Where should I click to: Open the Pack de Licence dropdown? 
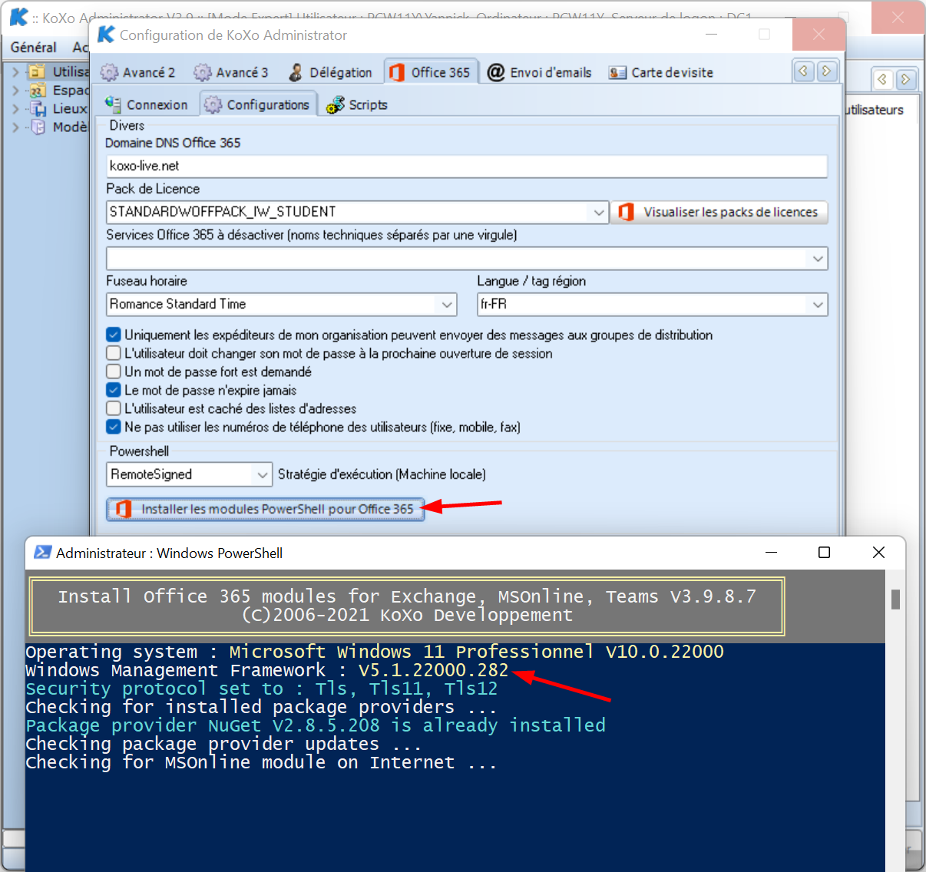point(599,212)
